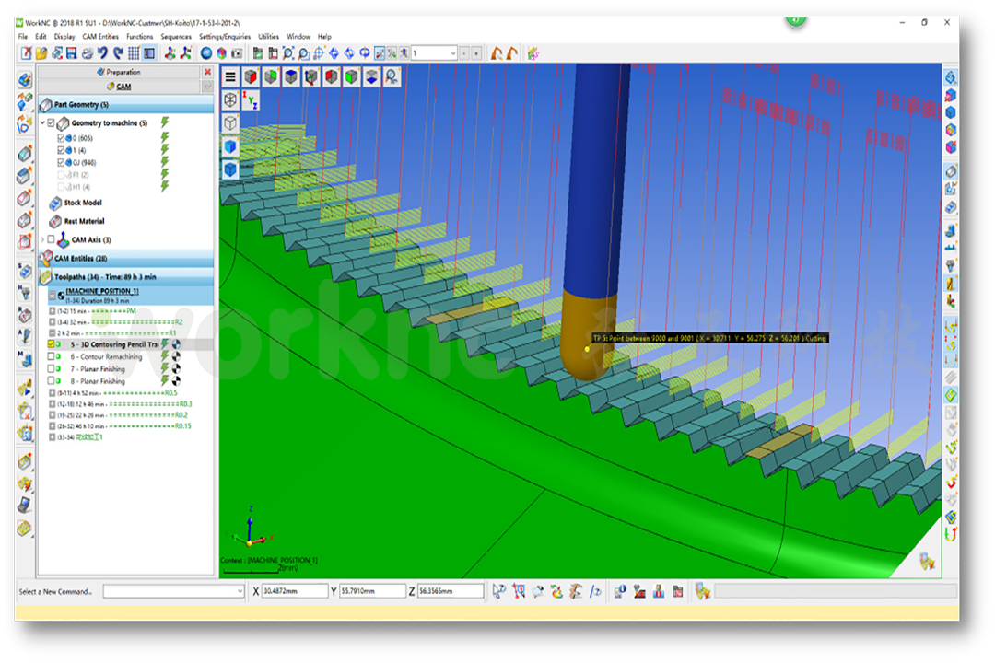
Task: Toggle Geometry to machine checkbox
Action: pyautogui.click(x=52, y=123)
